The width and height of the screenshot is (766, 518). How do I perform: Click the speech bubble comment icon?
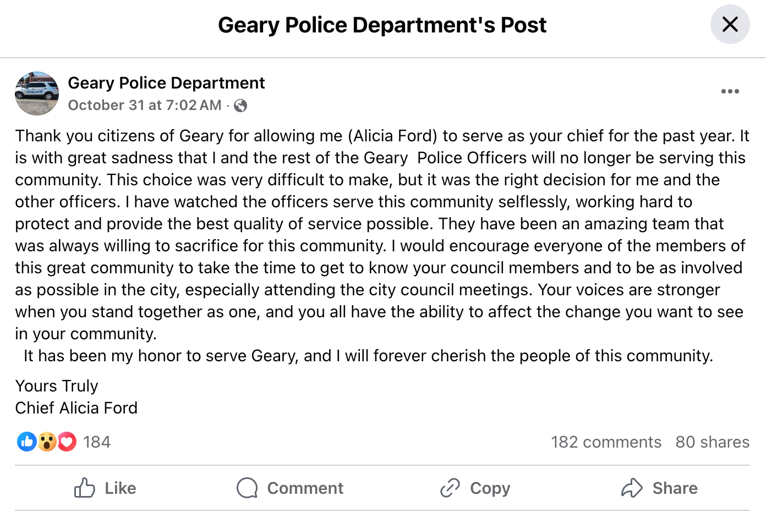coord(247,488)
